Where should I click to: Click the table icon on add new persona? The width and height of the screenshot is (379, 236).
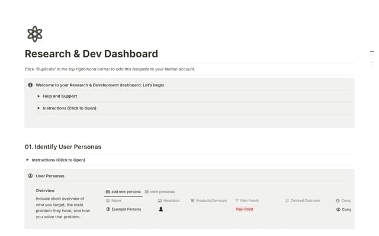[108, 192]
